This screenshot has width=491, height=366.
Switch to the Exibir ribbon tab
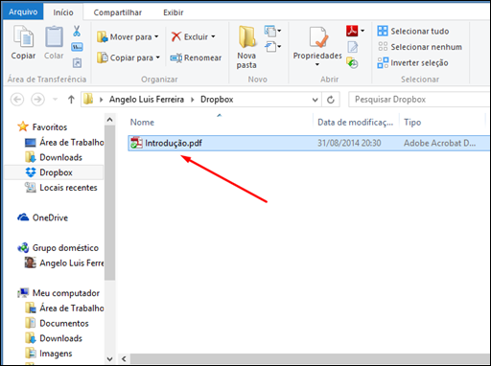point(174,12)
